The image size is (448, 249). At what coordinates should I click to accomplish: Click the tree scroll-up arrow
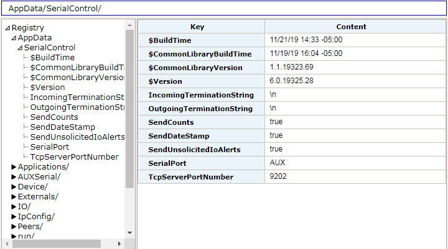coord(129,25)
